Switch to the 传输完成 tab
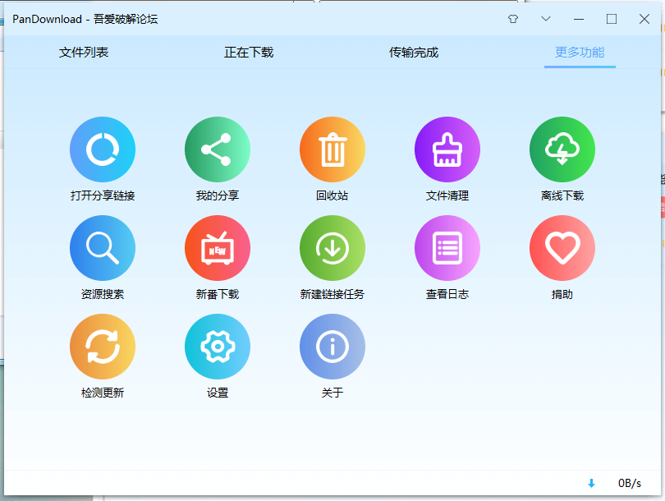The width and height of the screenshot is (665, 501). click(414, 53)
